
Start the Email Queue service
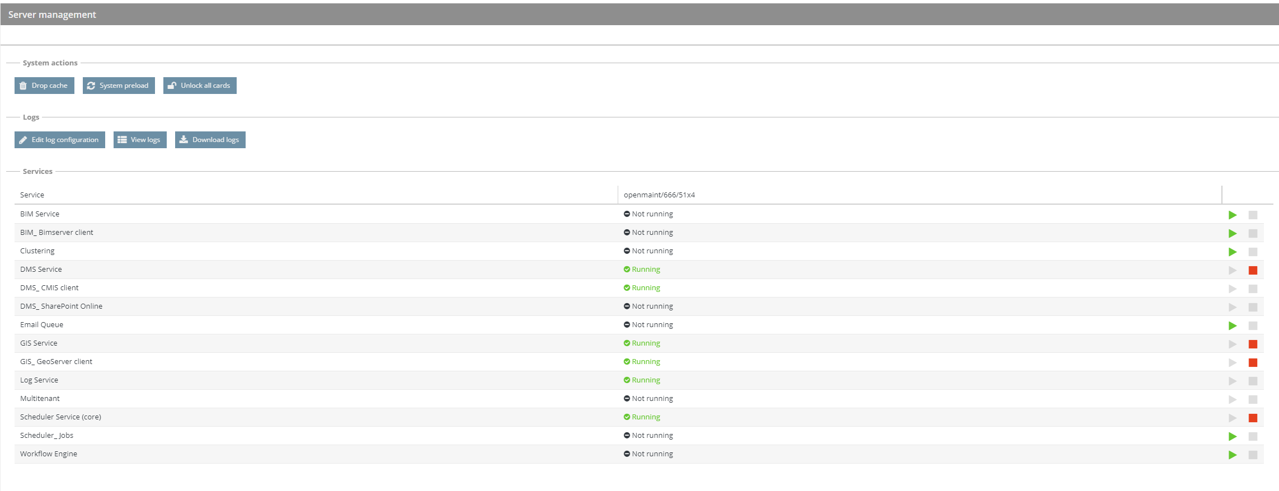click(1232, 325)
